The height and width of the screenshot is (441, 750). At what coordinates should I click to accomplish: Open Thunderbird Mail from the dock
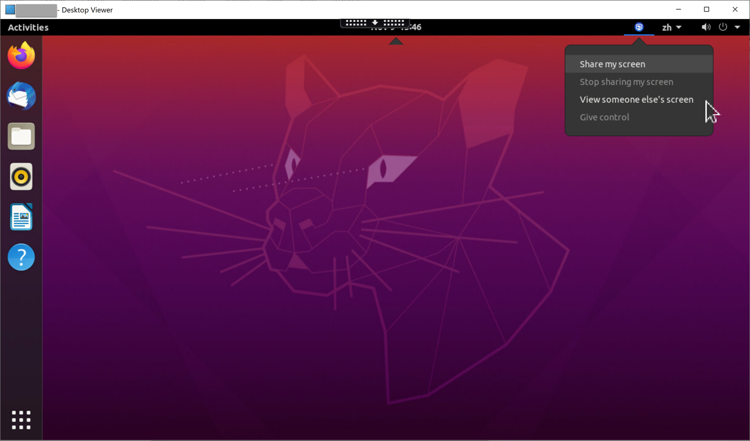click(21, 96)
